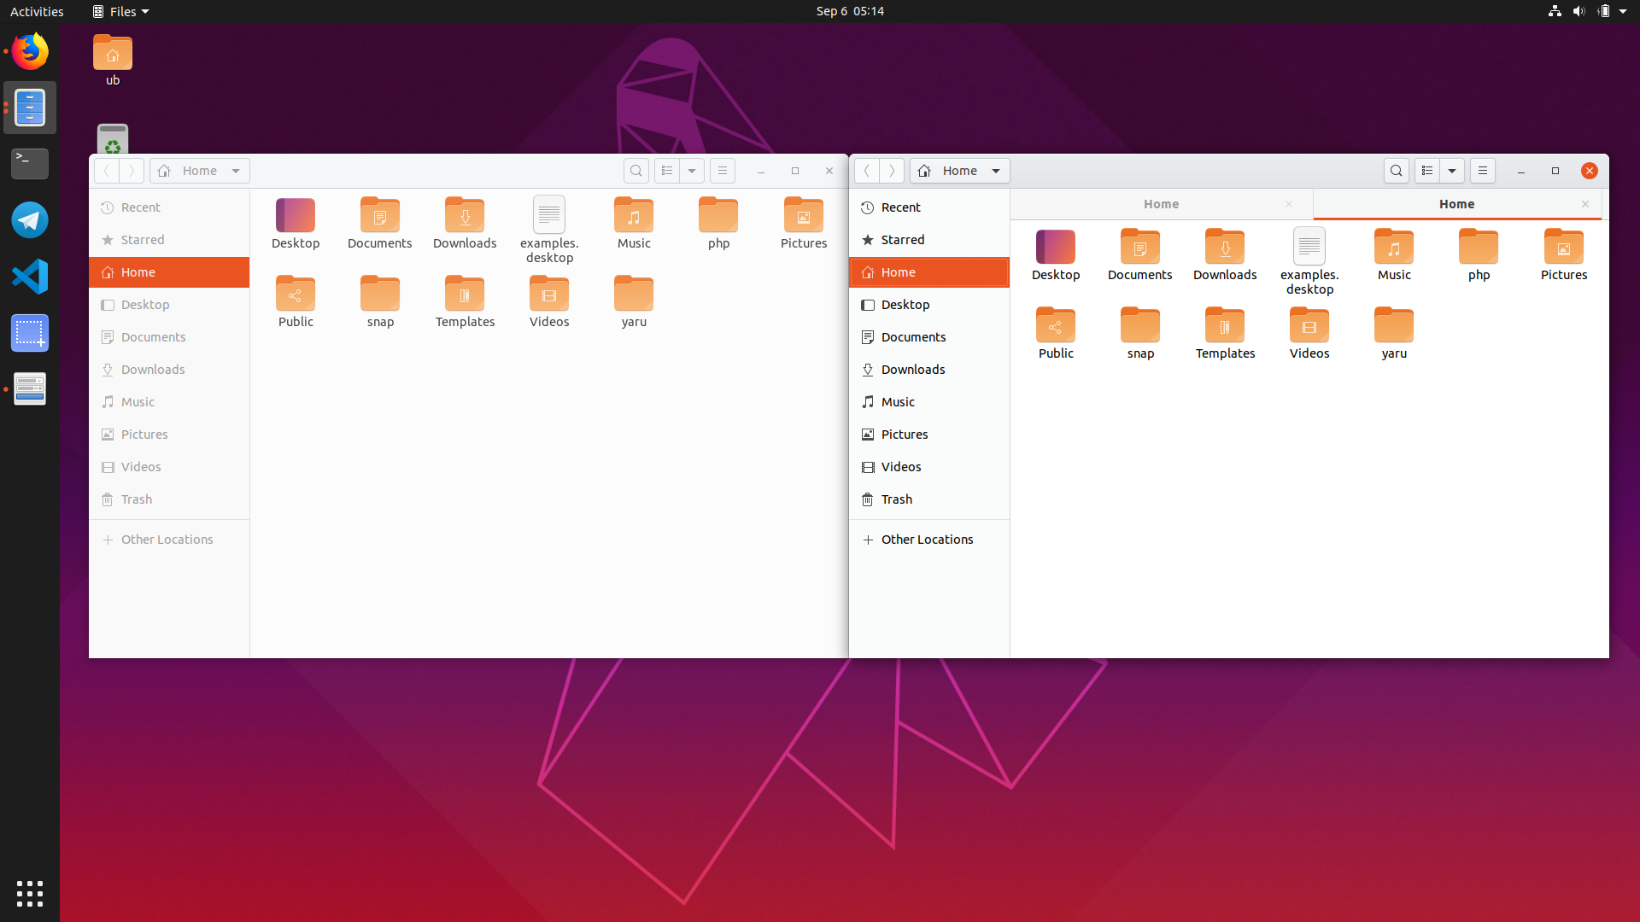
Task: Open view options dropdown in right window
Action: (1451, 171)
